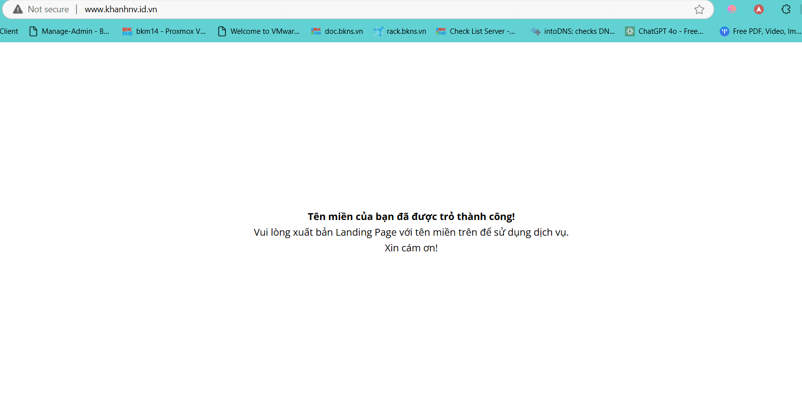Open the Client bookmark

pyautogui.click(x=9, y=31)
